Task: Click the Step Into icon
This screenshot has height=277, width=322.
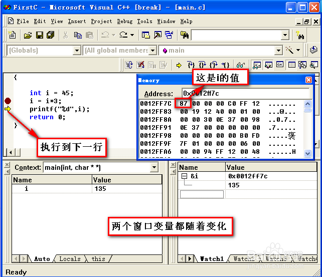Action: 191,65
